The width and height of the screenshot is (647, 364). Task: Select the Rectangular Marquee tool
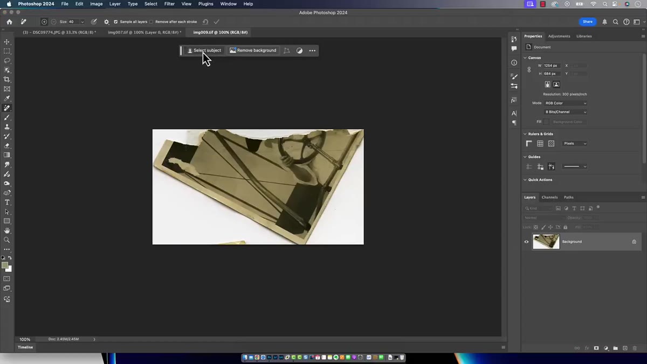(7, 51)
